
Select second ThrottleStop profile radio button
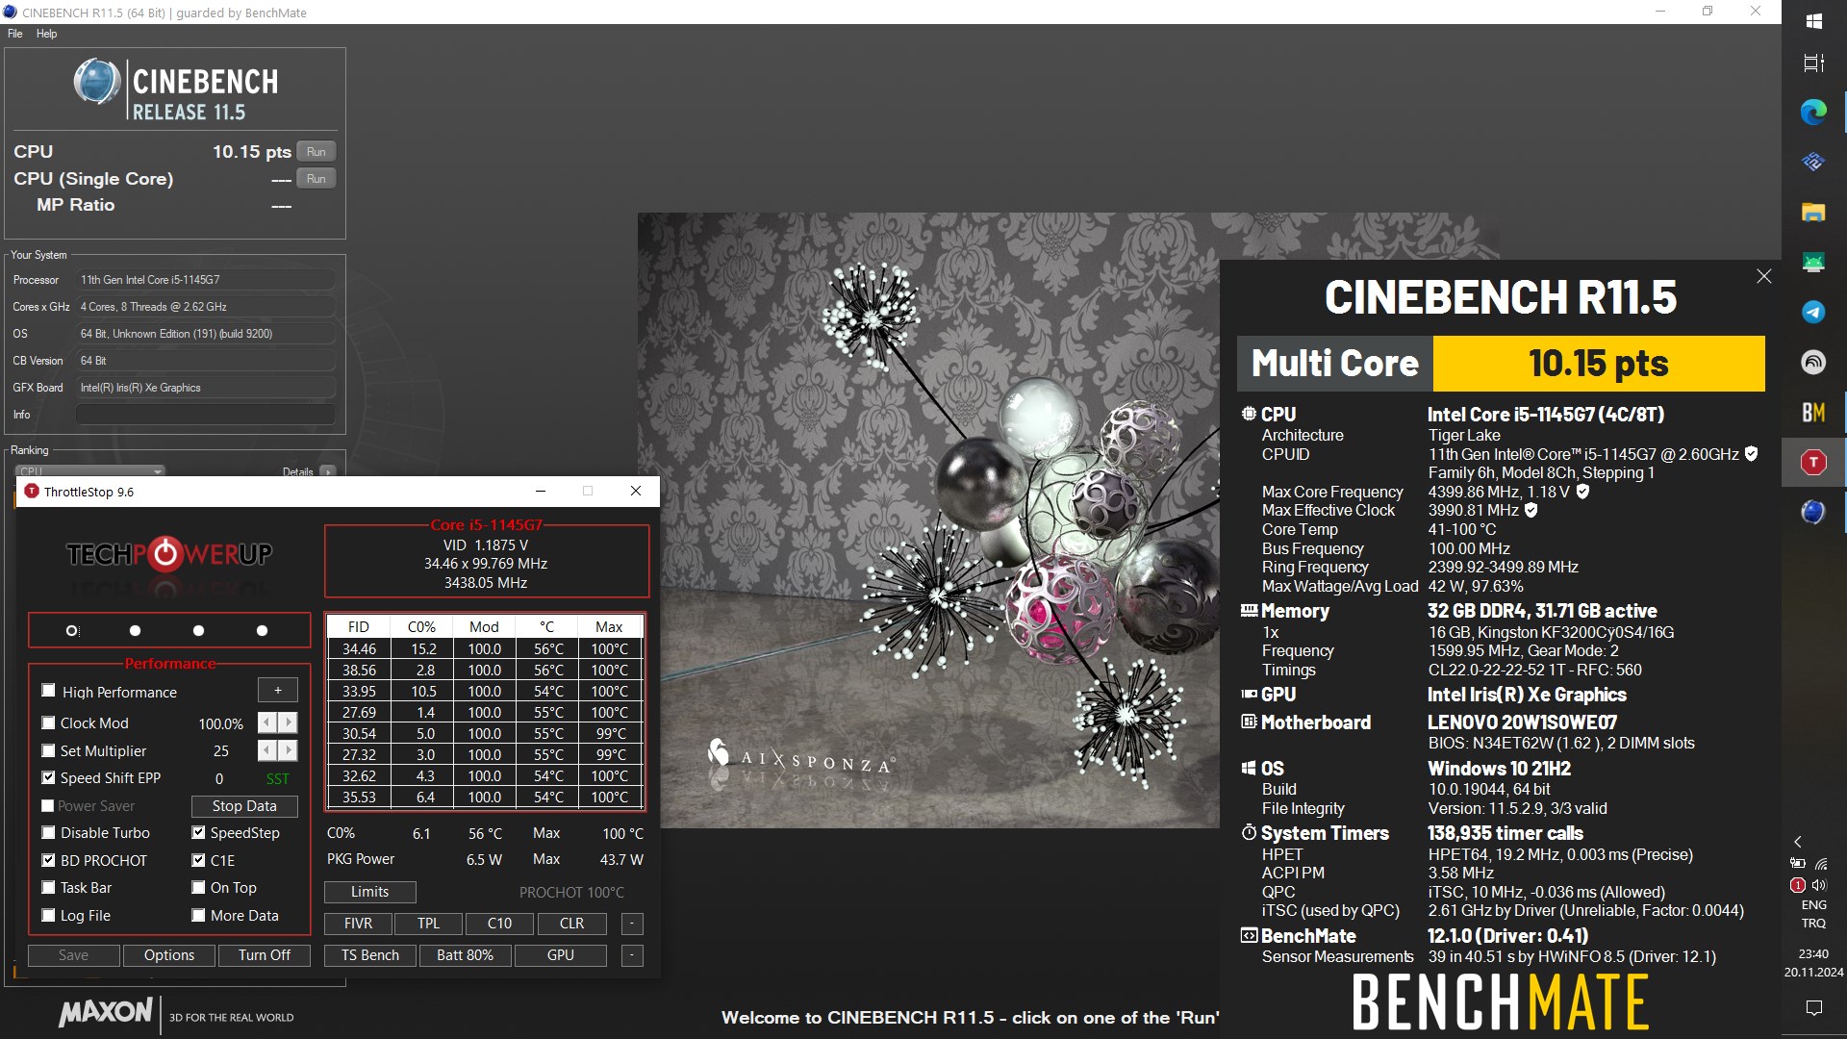pos(135,631)
